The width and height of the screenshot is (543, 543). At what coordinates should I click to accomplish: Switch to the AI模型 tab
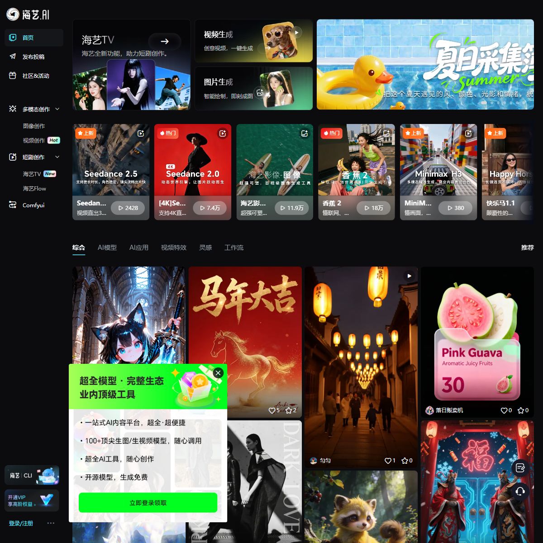(107, 248)
